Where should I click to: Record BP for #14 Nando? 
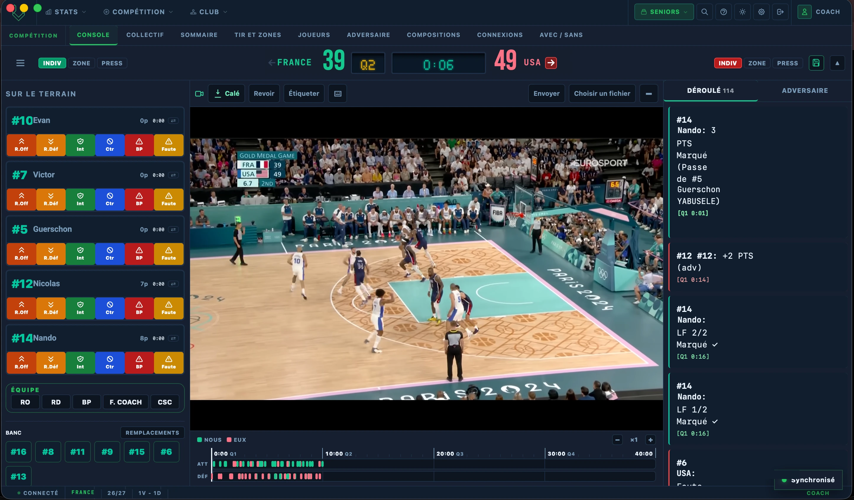(x=139, y=363)
